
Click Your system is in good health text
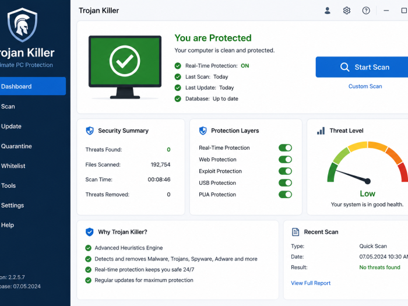tap(367, 205)
